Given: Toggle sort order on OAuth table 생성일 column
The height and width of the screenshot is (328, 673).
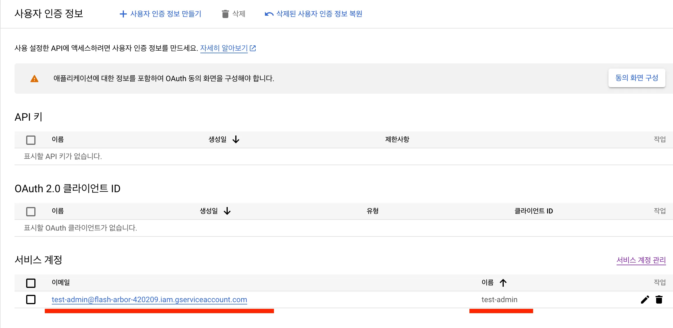Looking at the screenshot, I should 227,211.
